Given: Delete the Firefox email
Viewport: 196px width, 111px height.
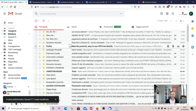Looking at the screenshot, I should (173, 46).
